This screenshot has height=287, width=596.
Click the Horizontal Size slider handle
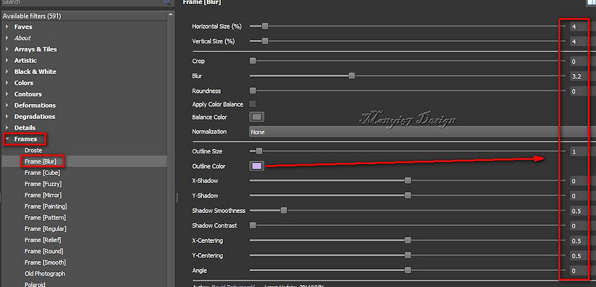265,26
